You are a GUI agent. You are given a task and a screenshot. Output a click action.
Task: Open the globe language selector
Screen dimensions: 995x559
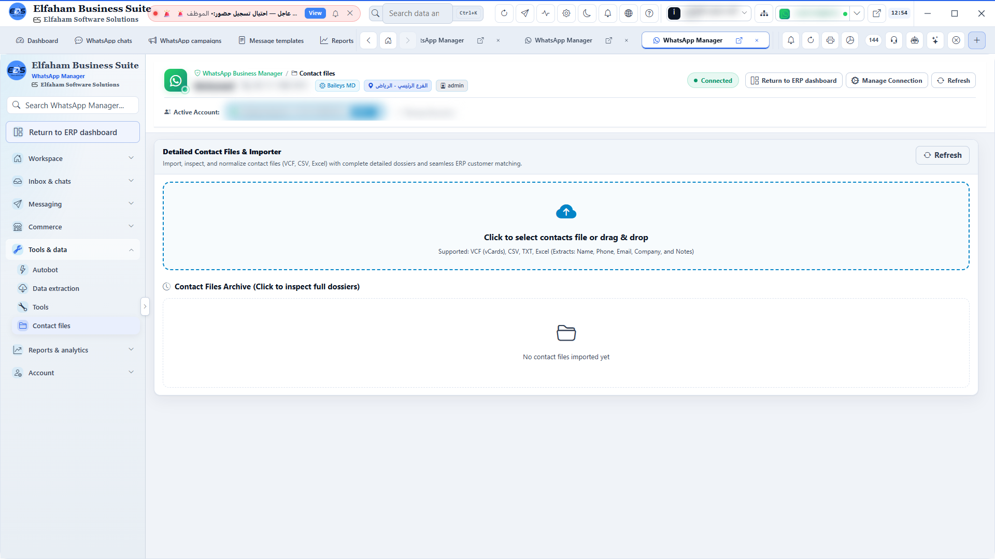coord(629,13)
